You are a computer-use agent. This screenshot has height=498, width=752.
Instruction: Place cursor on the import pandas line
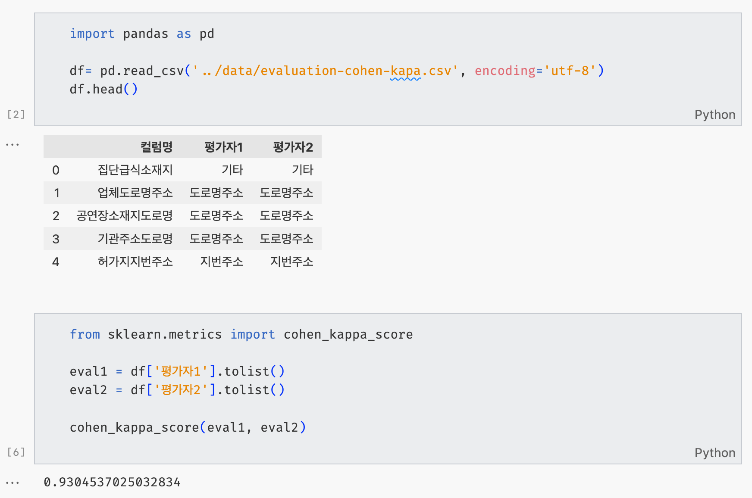point(142,34)
